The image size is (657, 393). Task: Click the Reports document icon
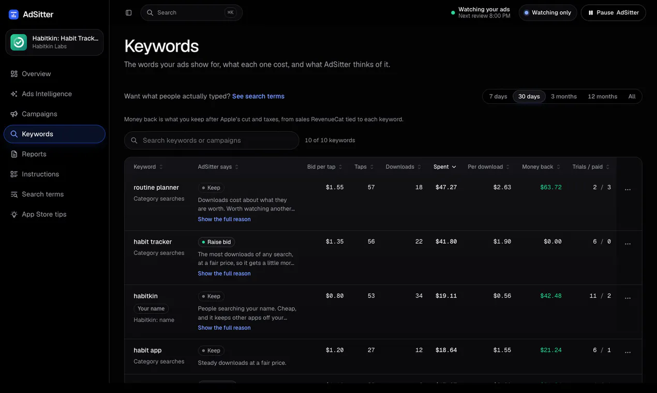click(x=14, y=154)
